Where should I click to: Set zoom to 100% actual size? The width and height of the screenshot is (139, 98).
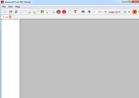[42, 12]
